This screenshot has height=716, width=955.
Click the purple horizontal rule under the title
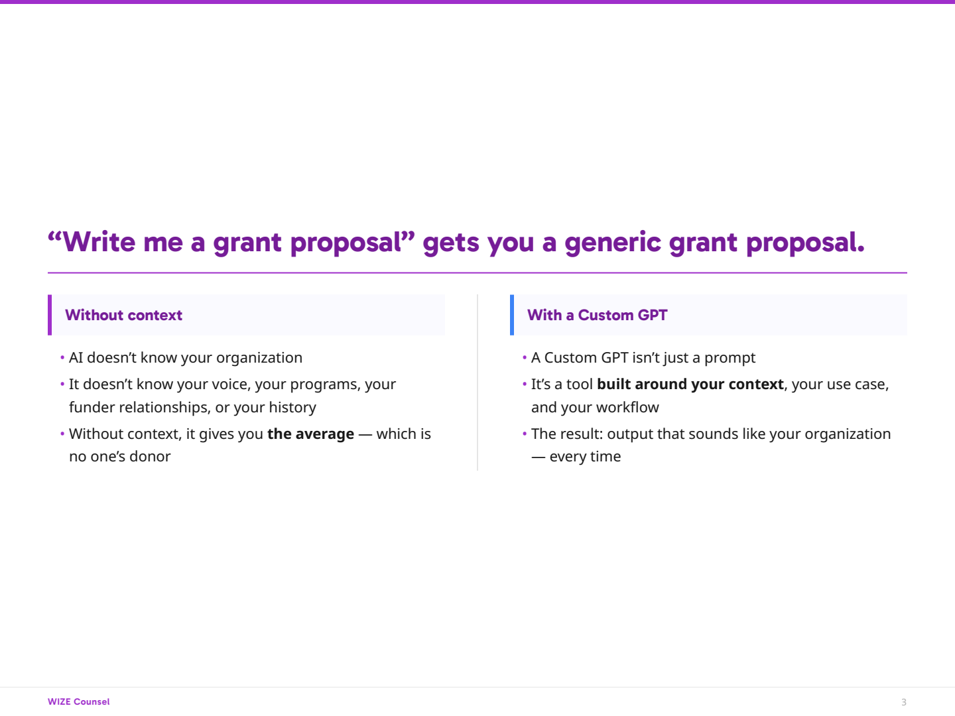click(x=477, y=272)
